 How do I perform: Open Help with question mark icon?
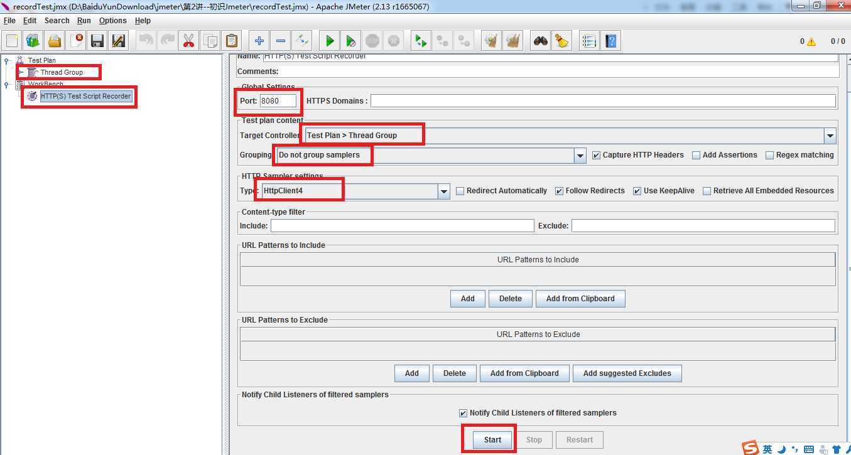point(610,41)
